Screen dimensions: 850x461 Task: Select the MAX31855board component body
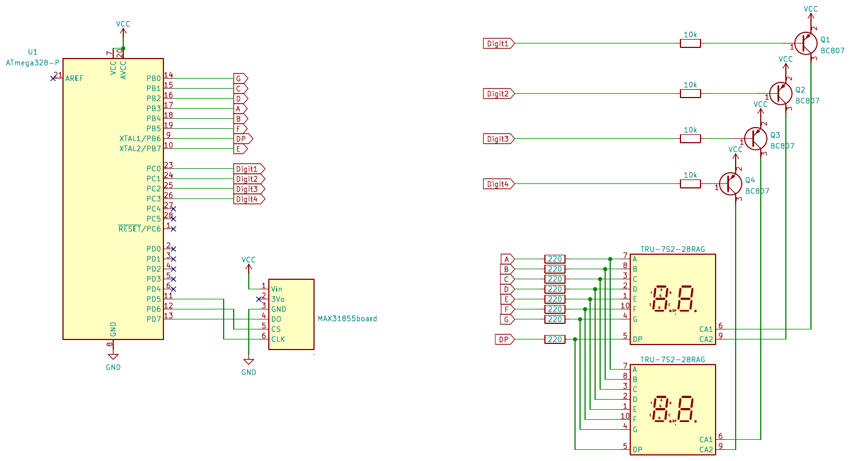tap(291, 314)
